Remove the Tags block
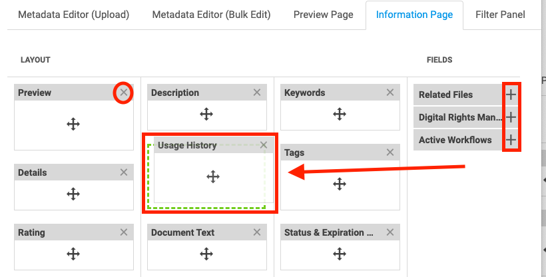546x277 pixels. [x=390, y=152]
